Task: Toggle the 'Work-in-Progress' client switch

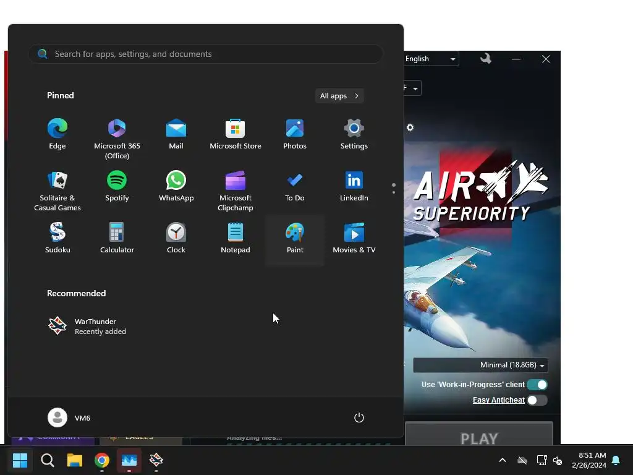Action: pyautogui.click(x=537, y=385)
